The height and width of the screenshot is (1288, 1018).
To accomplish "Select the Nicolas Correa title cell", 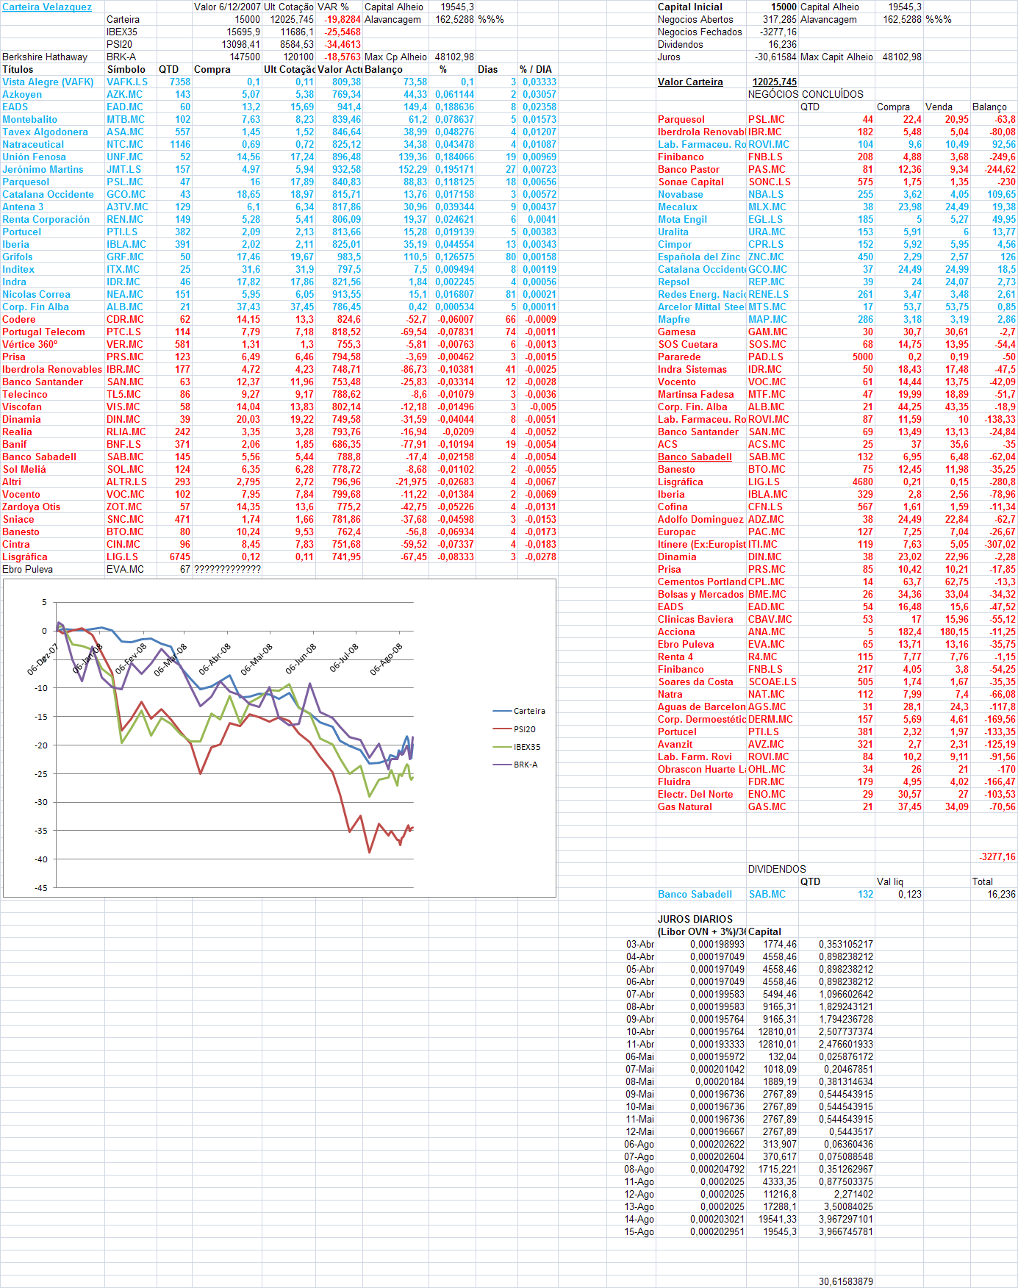I will point(36,295).
